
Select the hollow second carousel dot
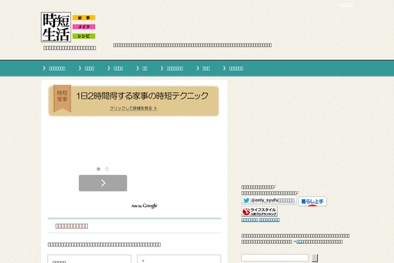(107, 169)
